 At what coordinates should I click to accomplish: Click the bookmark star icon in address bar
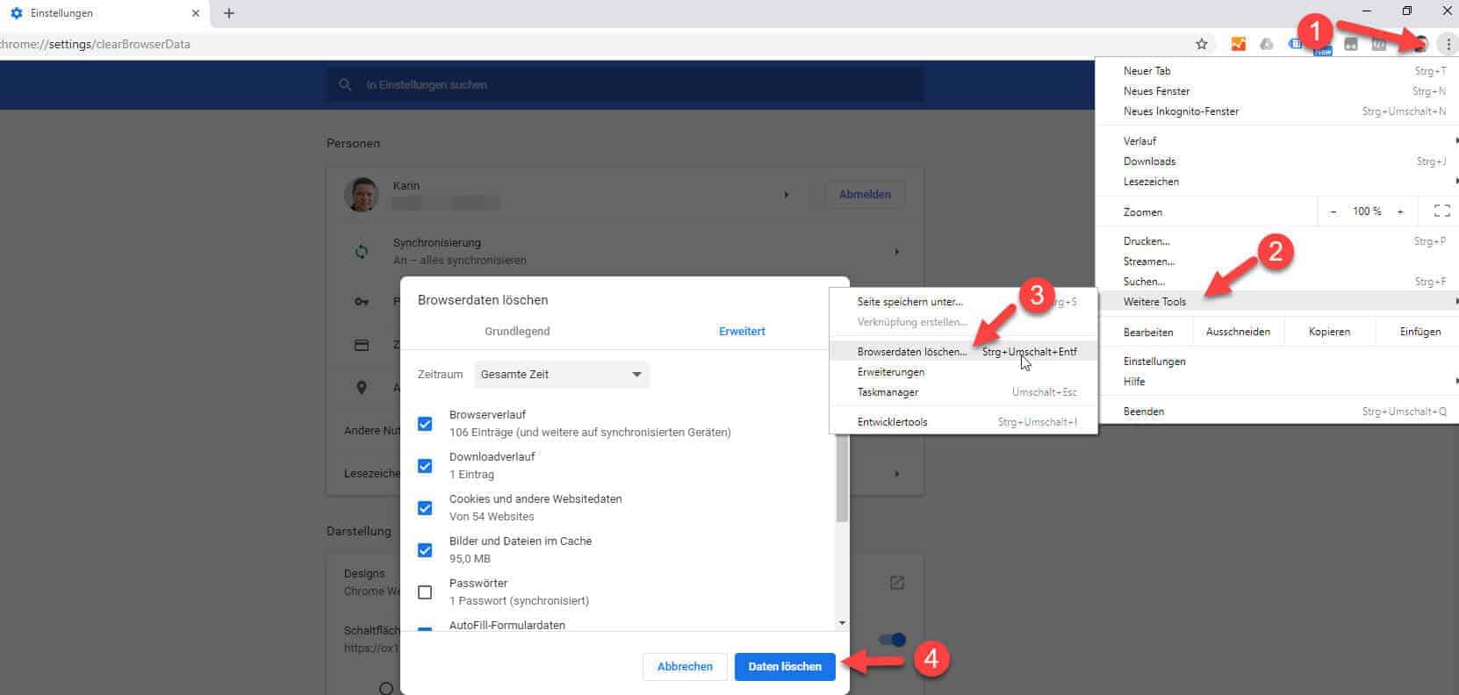[x=1202, y=44]
